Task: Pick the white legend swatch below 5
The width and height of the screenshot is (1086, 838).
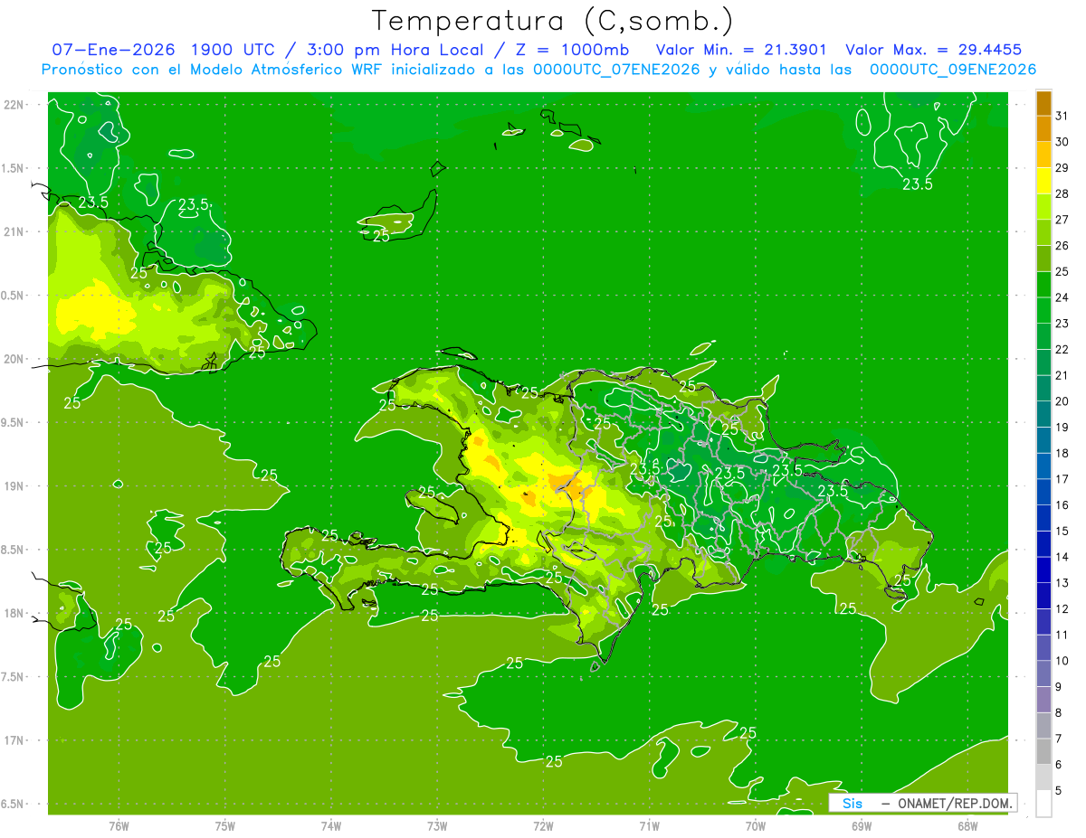Action: click(x=1043, y=804)
